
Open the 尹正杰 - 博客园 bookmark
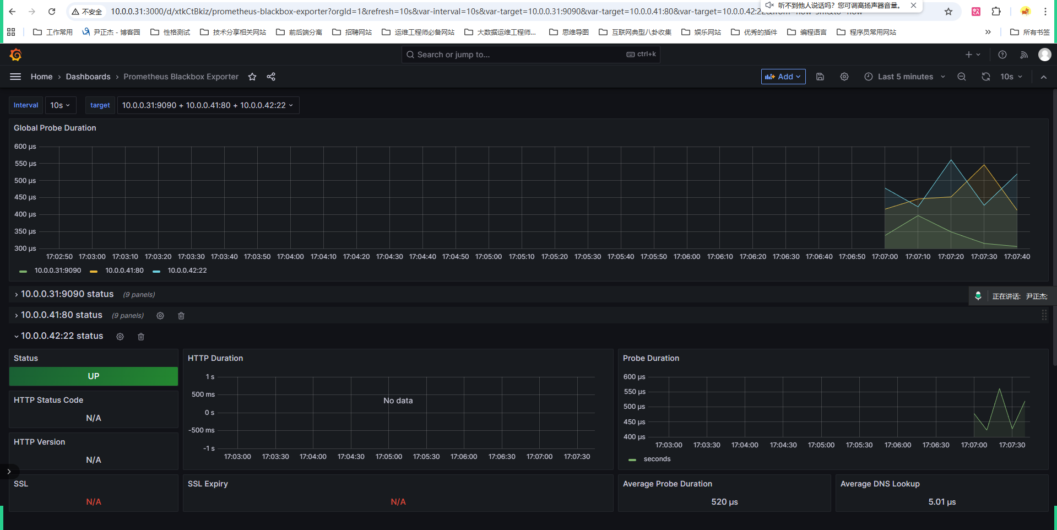(x=111, y=32)
